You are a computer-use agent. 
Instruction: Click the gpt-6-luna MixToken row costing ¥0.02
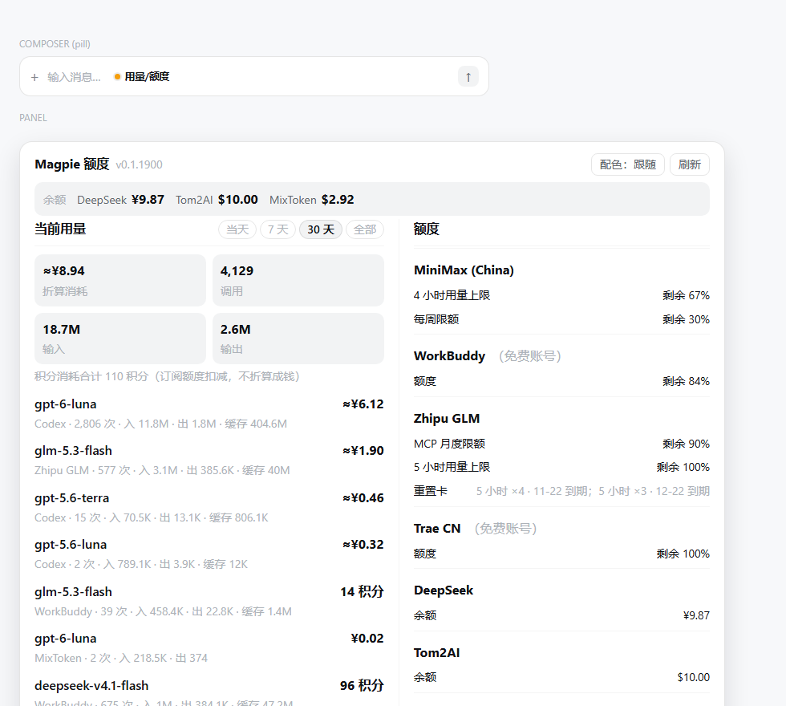coord(209,648)
